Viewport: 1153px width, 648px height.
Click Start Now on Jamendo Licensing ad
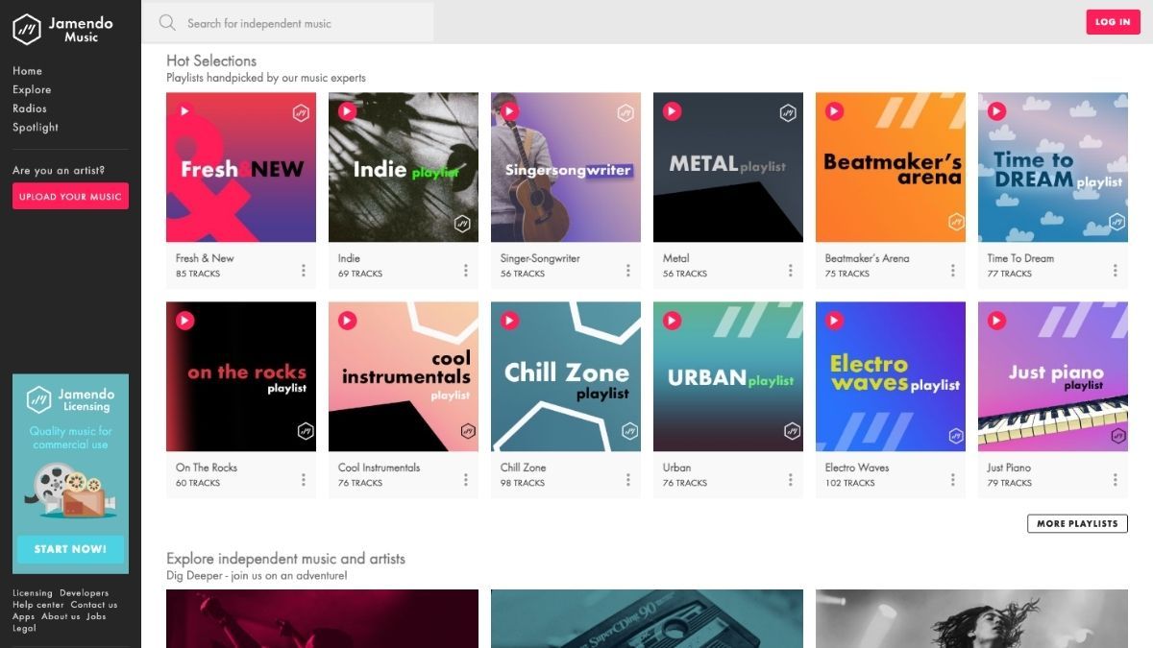[x=70, y=549]
